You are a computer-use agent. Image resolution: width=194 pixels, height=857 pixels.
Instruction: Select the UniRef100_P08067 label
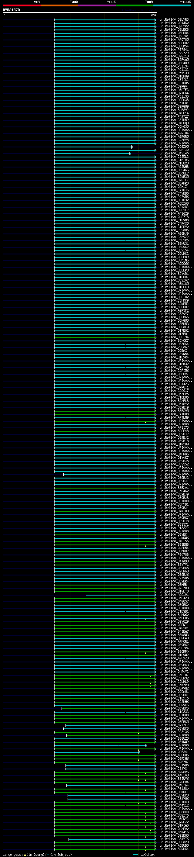tap(174, 347)
